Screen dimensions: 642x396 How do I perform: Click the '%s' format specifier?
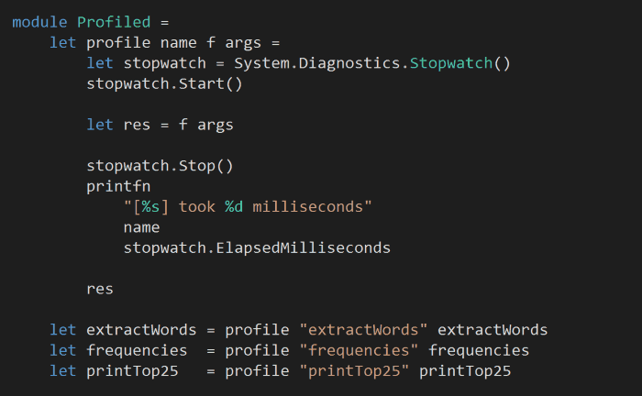[x=150, y=206]
